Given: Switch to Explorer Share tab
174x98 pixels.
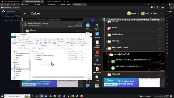Looking at the screenshot, I should [24, 37].
